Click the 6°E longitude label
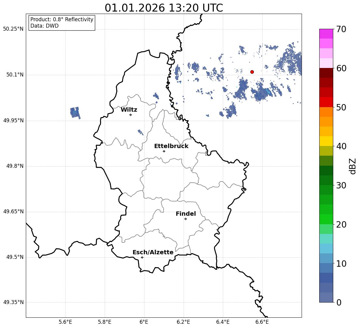360x328 pixels. click(x=144, y=322)
